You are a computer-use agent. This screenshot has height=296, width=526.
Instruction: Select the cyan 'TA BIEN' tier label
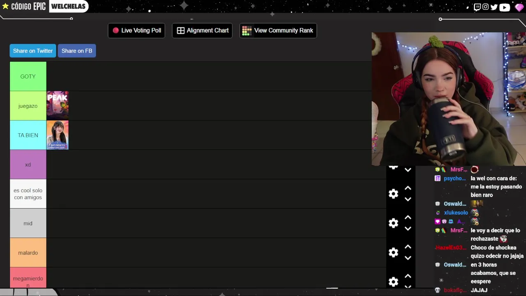click(x=28, y=135)
